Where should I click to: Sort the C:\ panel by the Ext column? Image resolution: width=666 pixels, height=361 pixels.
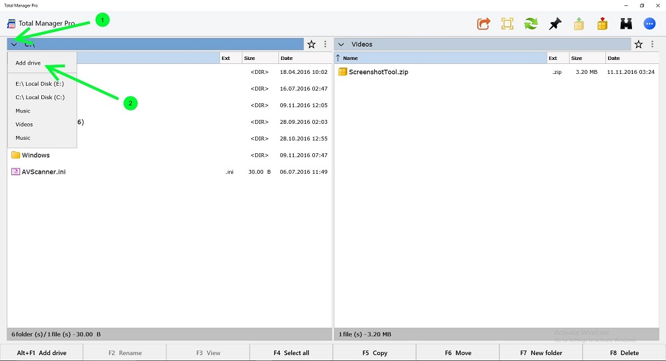pos(230,58)
